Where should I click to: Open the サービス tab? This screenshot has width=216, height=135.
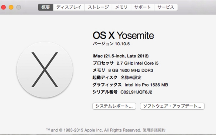click(166, 7)
